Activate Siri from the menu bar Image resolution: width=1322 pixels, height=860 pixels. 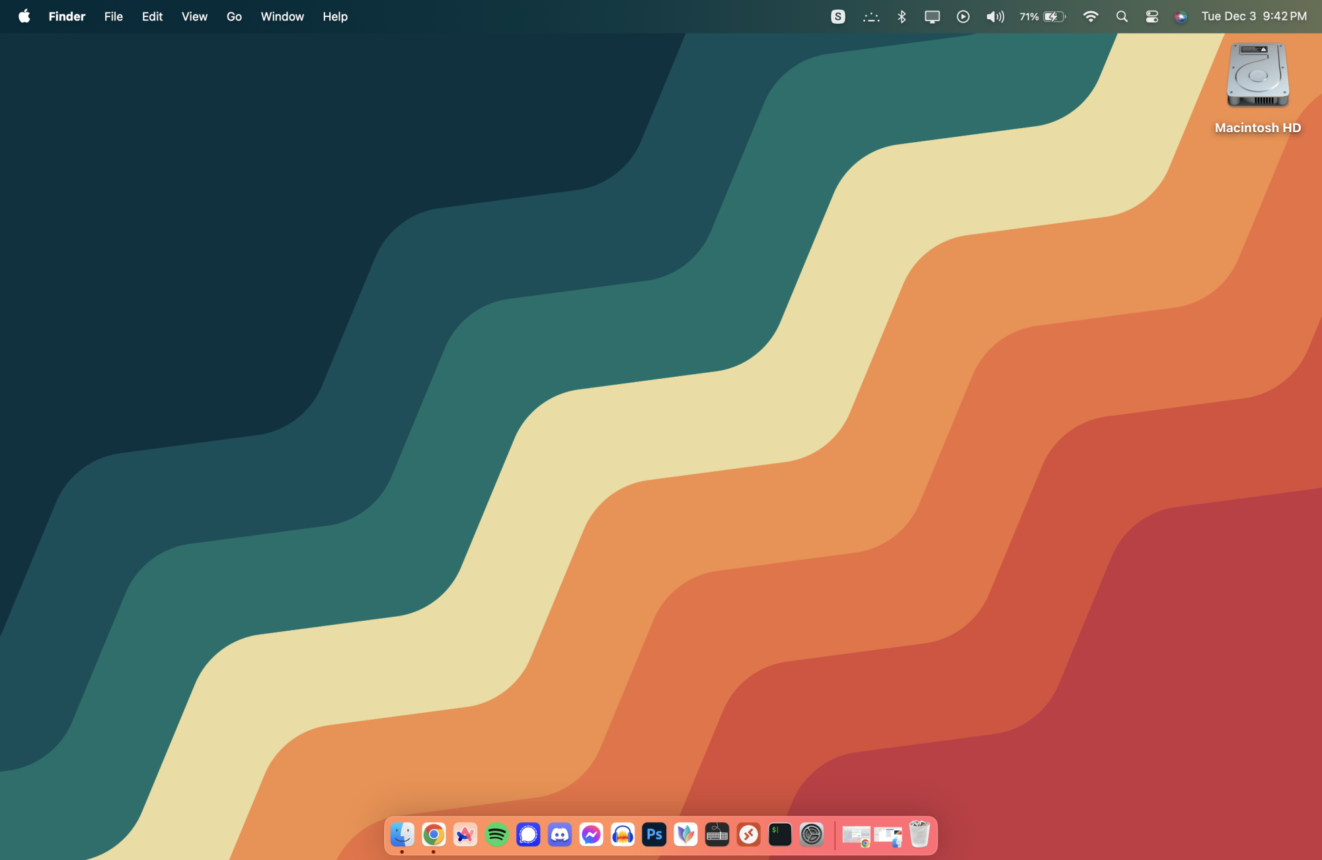1181,17
